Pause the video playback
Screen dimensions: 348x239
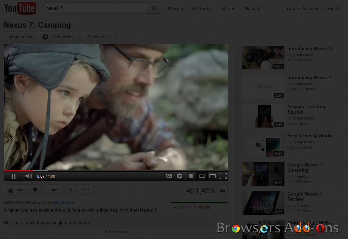tap(14, 176)
